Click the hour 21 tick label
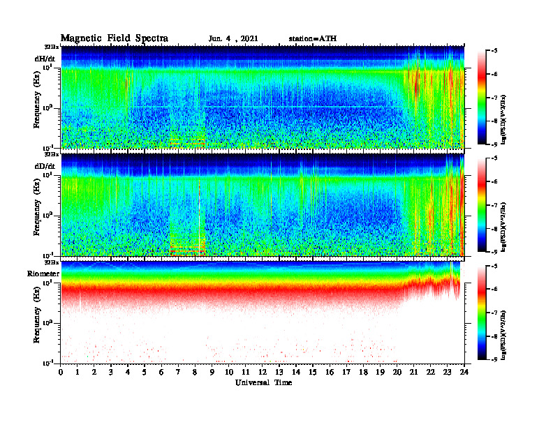Screen dimensions: 553x427 click(x=413, y=372)
